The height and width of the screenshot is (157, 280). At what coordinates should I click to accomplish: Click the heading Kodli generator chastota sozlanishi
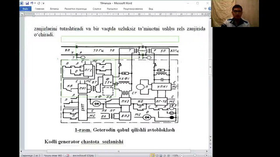coord(84,142)
